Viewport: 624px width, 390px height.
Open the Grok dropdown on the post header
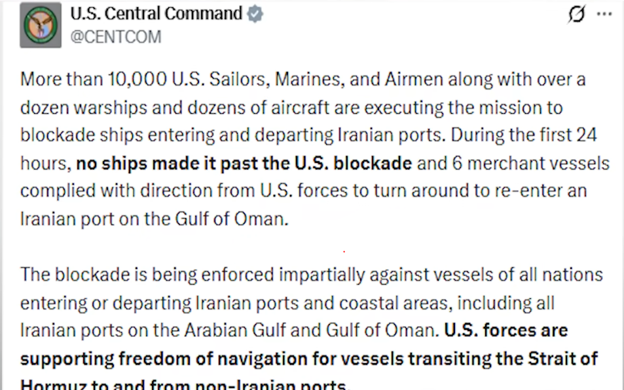tap(575, 14)
